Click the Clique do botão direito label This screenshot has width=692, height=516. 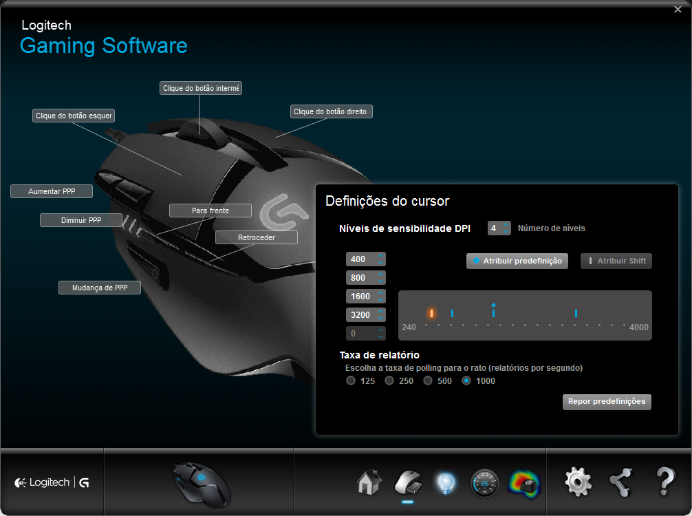pos(332,111)
